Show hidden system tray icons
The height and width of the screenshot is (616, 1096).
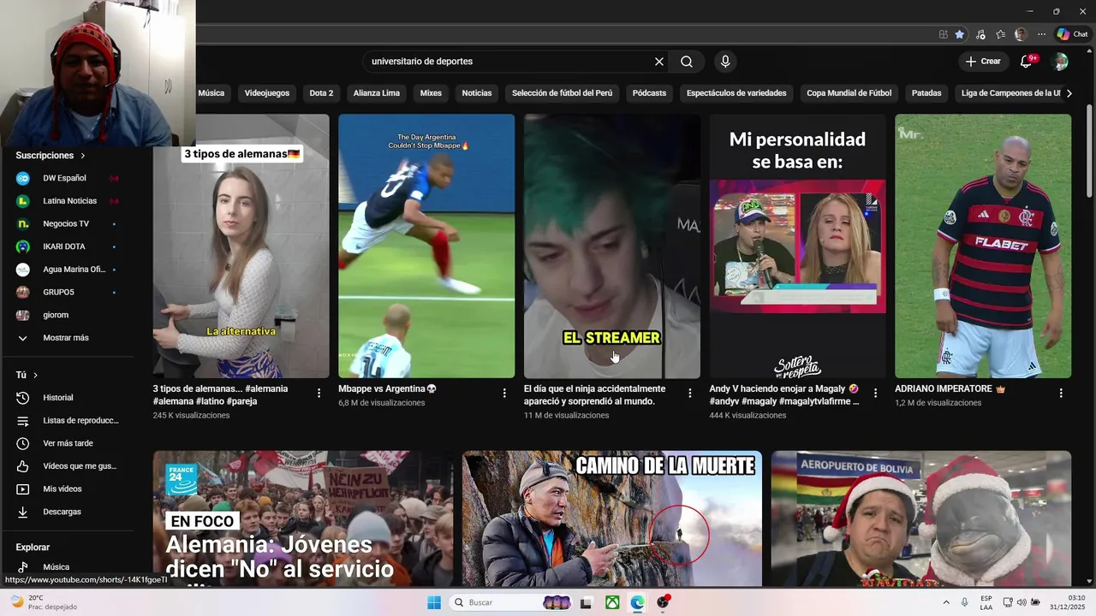[x=946, y=602]
